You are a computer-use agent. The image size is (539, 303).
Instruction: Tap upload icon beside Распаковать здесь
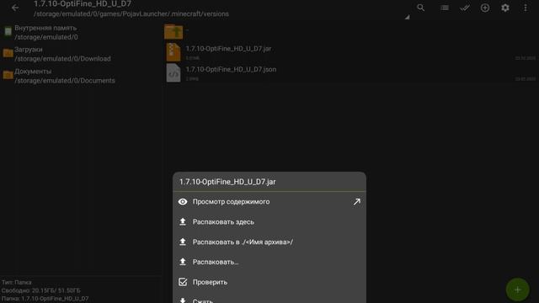[x=183, y=222]
